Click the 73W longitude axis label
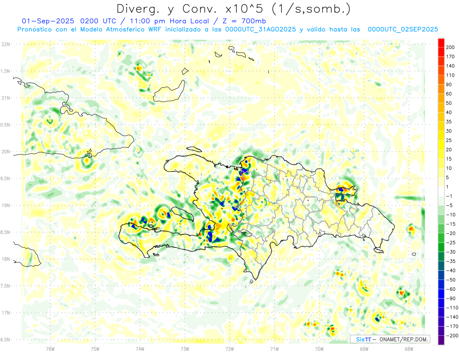 (185, 349)
